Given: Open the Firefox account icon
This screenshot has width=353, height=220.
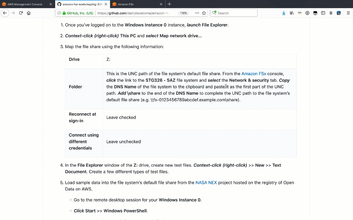Looking at the screenshot, I should (x=331, y=13).
